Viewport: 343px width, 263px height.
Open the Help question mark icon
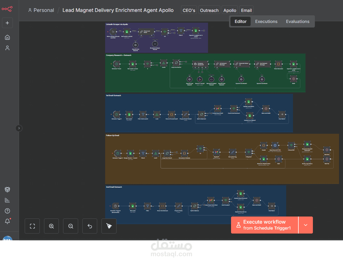pyautogui.click(x=7, y=211)
